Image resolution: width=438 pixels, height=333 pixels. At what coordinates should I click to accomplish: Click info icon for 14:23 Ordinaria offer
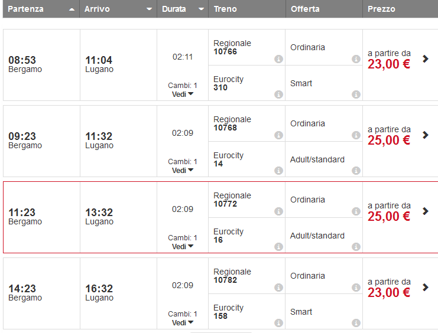click(356, 288)
